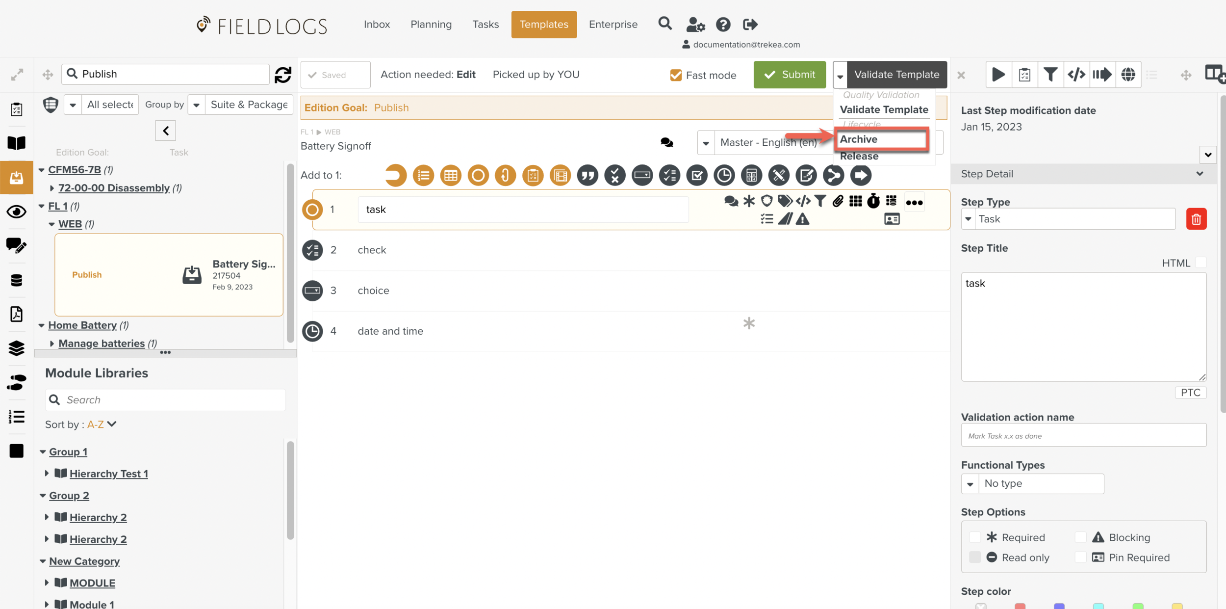This screenshot has width=1226, height=609.
Task: Click the PTC button below step title
Action: [x=1190, y=393]
